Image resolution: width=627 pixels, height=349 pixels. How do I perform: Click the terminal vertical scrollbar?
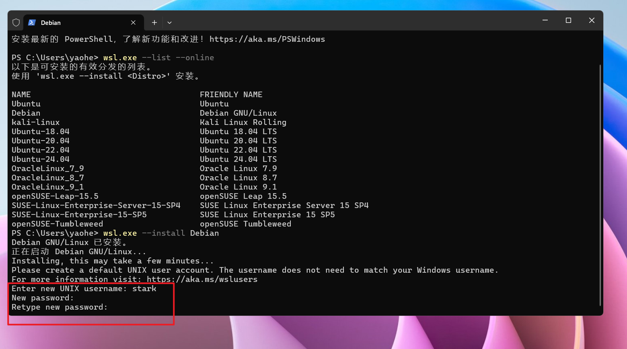coord(600,185)
